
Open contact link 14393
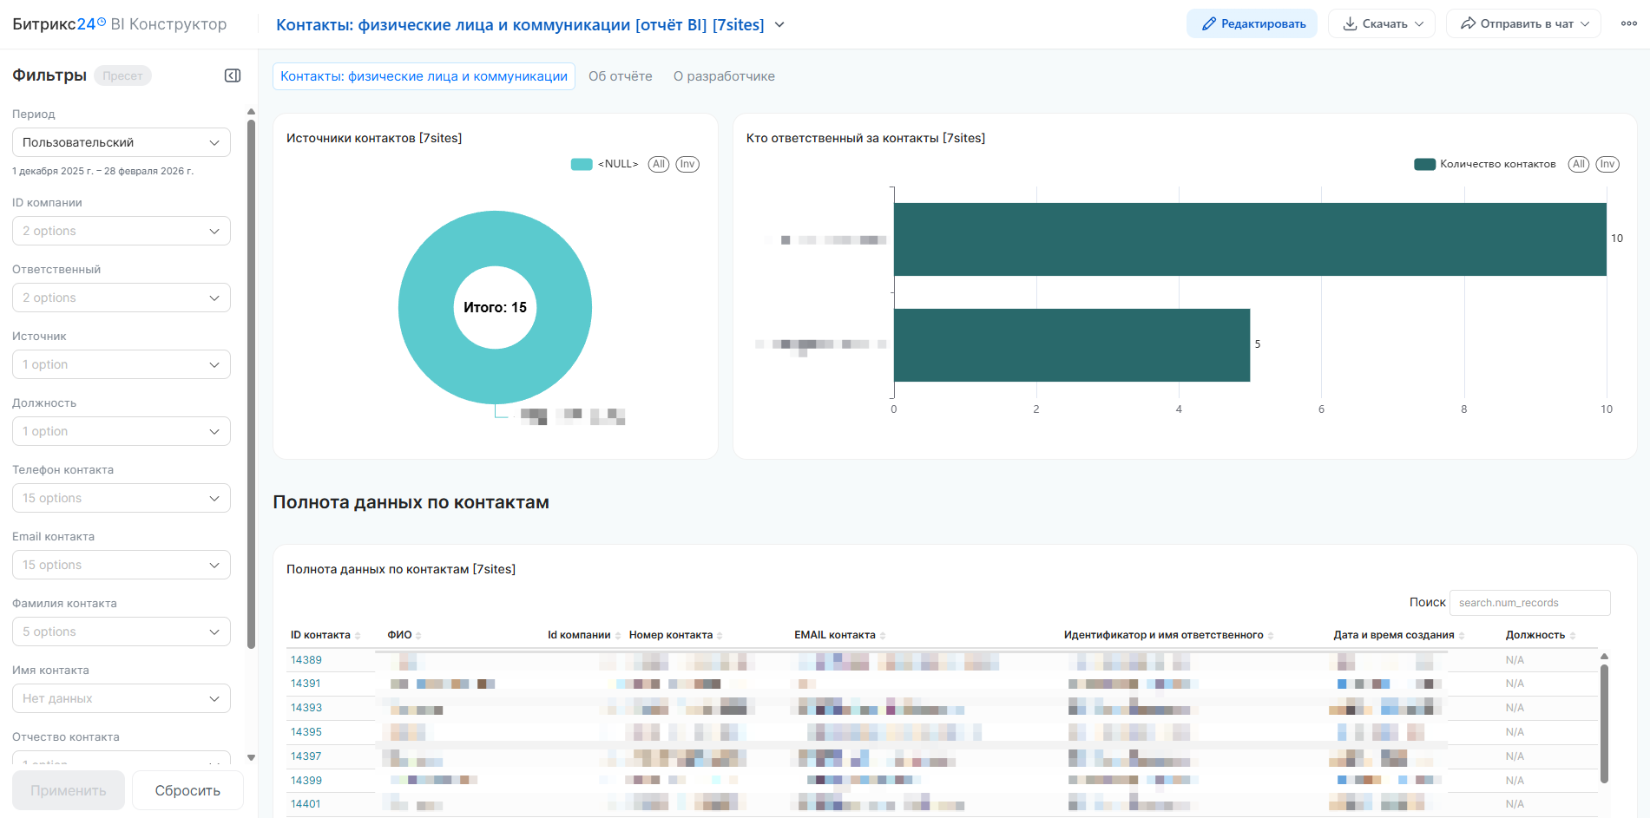[306, 708]
